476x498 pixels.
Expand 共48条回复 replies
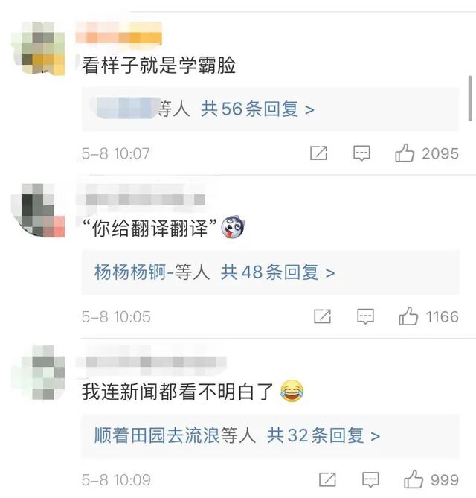[277, 272]
